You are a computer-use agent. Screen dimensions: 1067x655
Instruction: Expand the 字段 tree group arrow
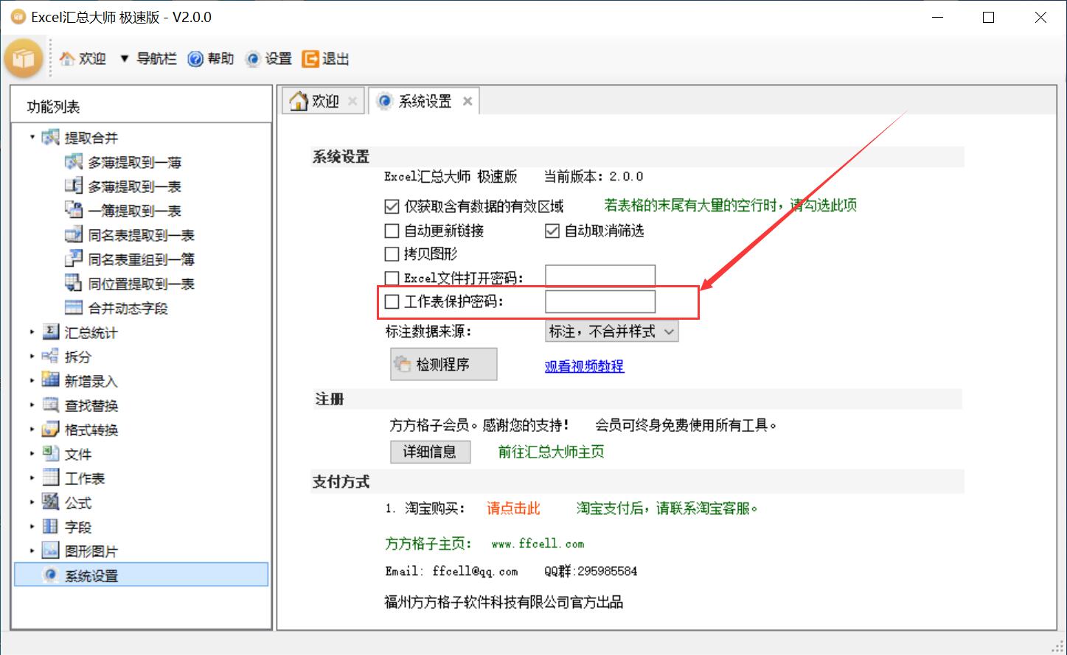32,526
